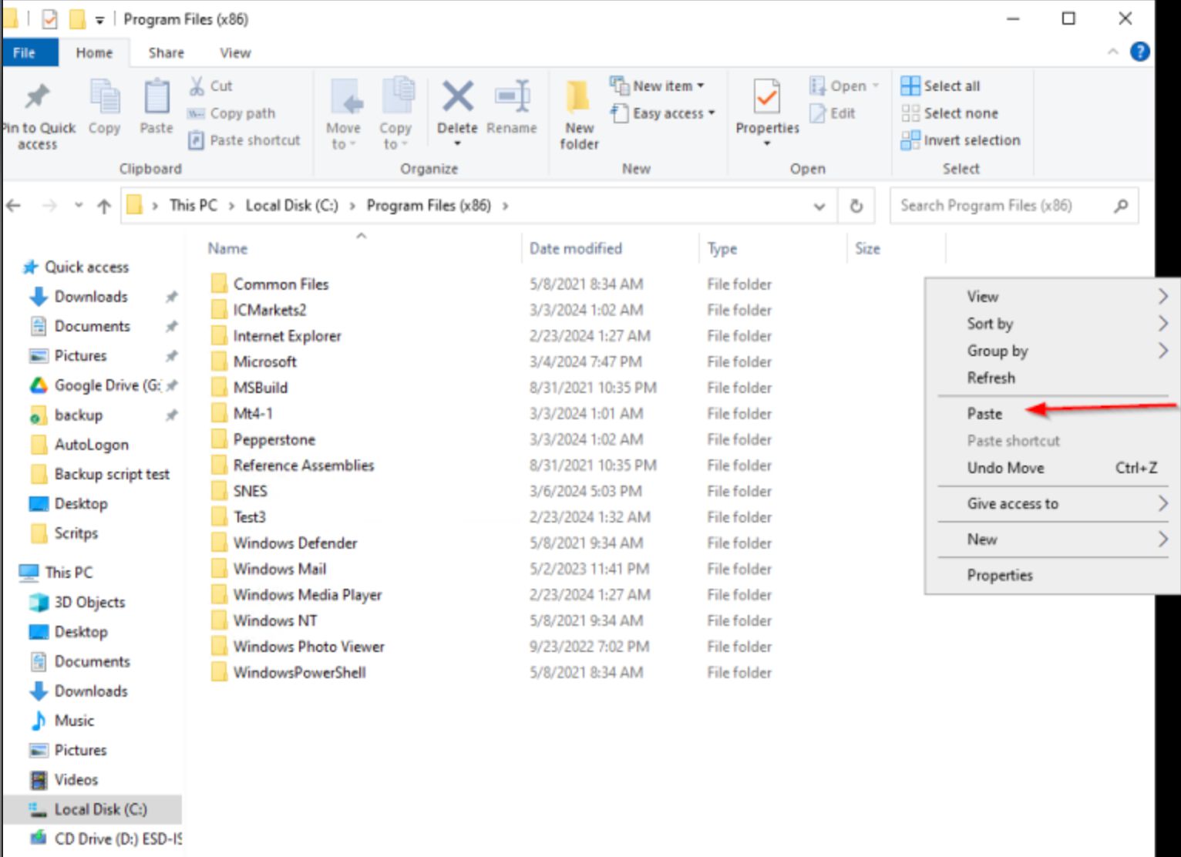Image resolution: width=1181 pixels, height=857 pixels.
Task: Open the File tab
Action: click(25, 52)
